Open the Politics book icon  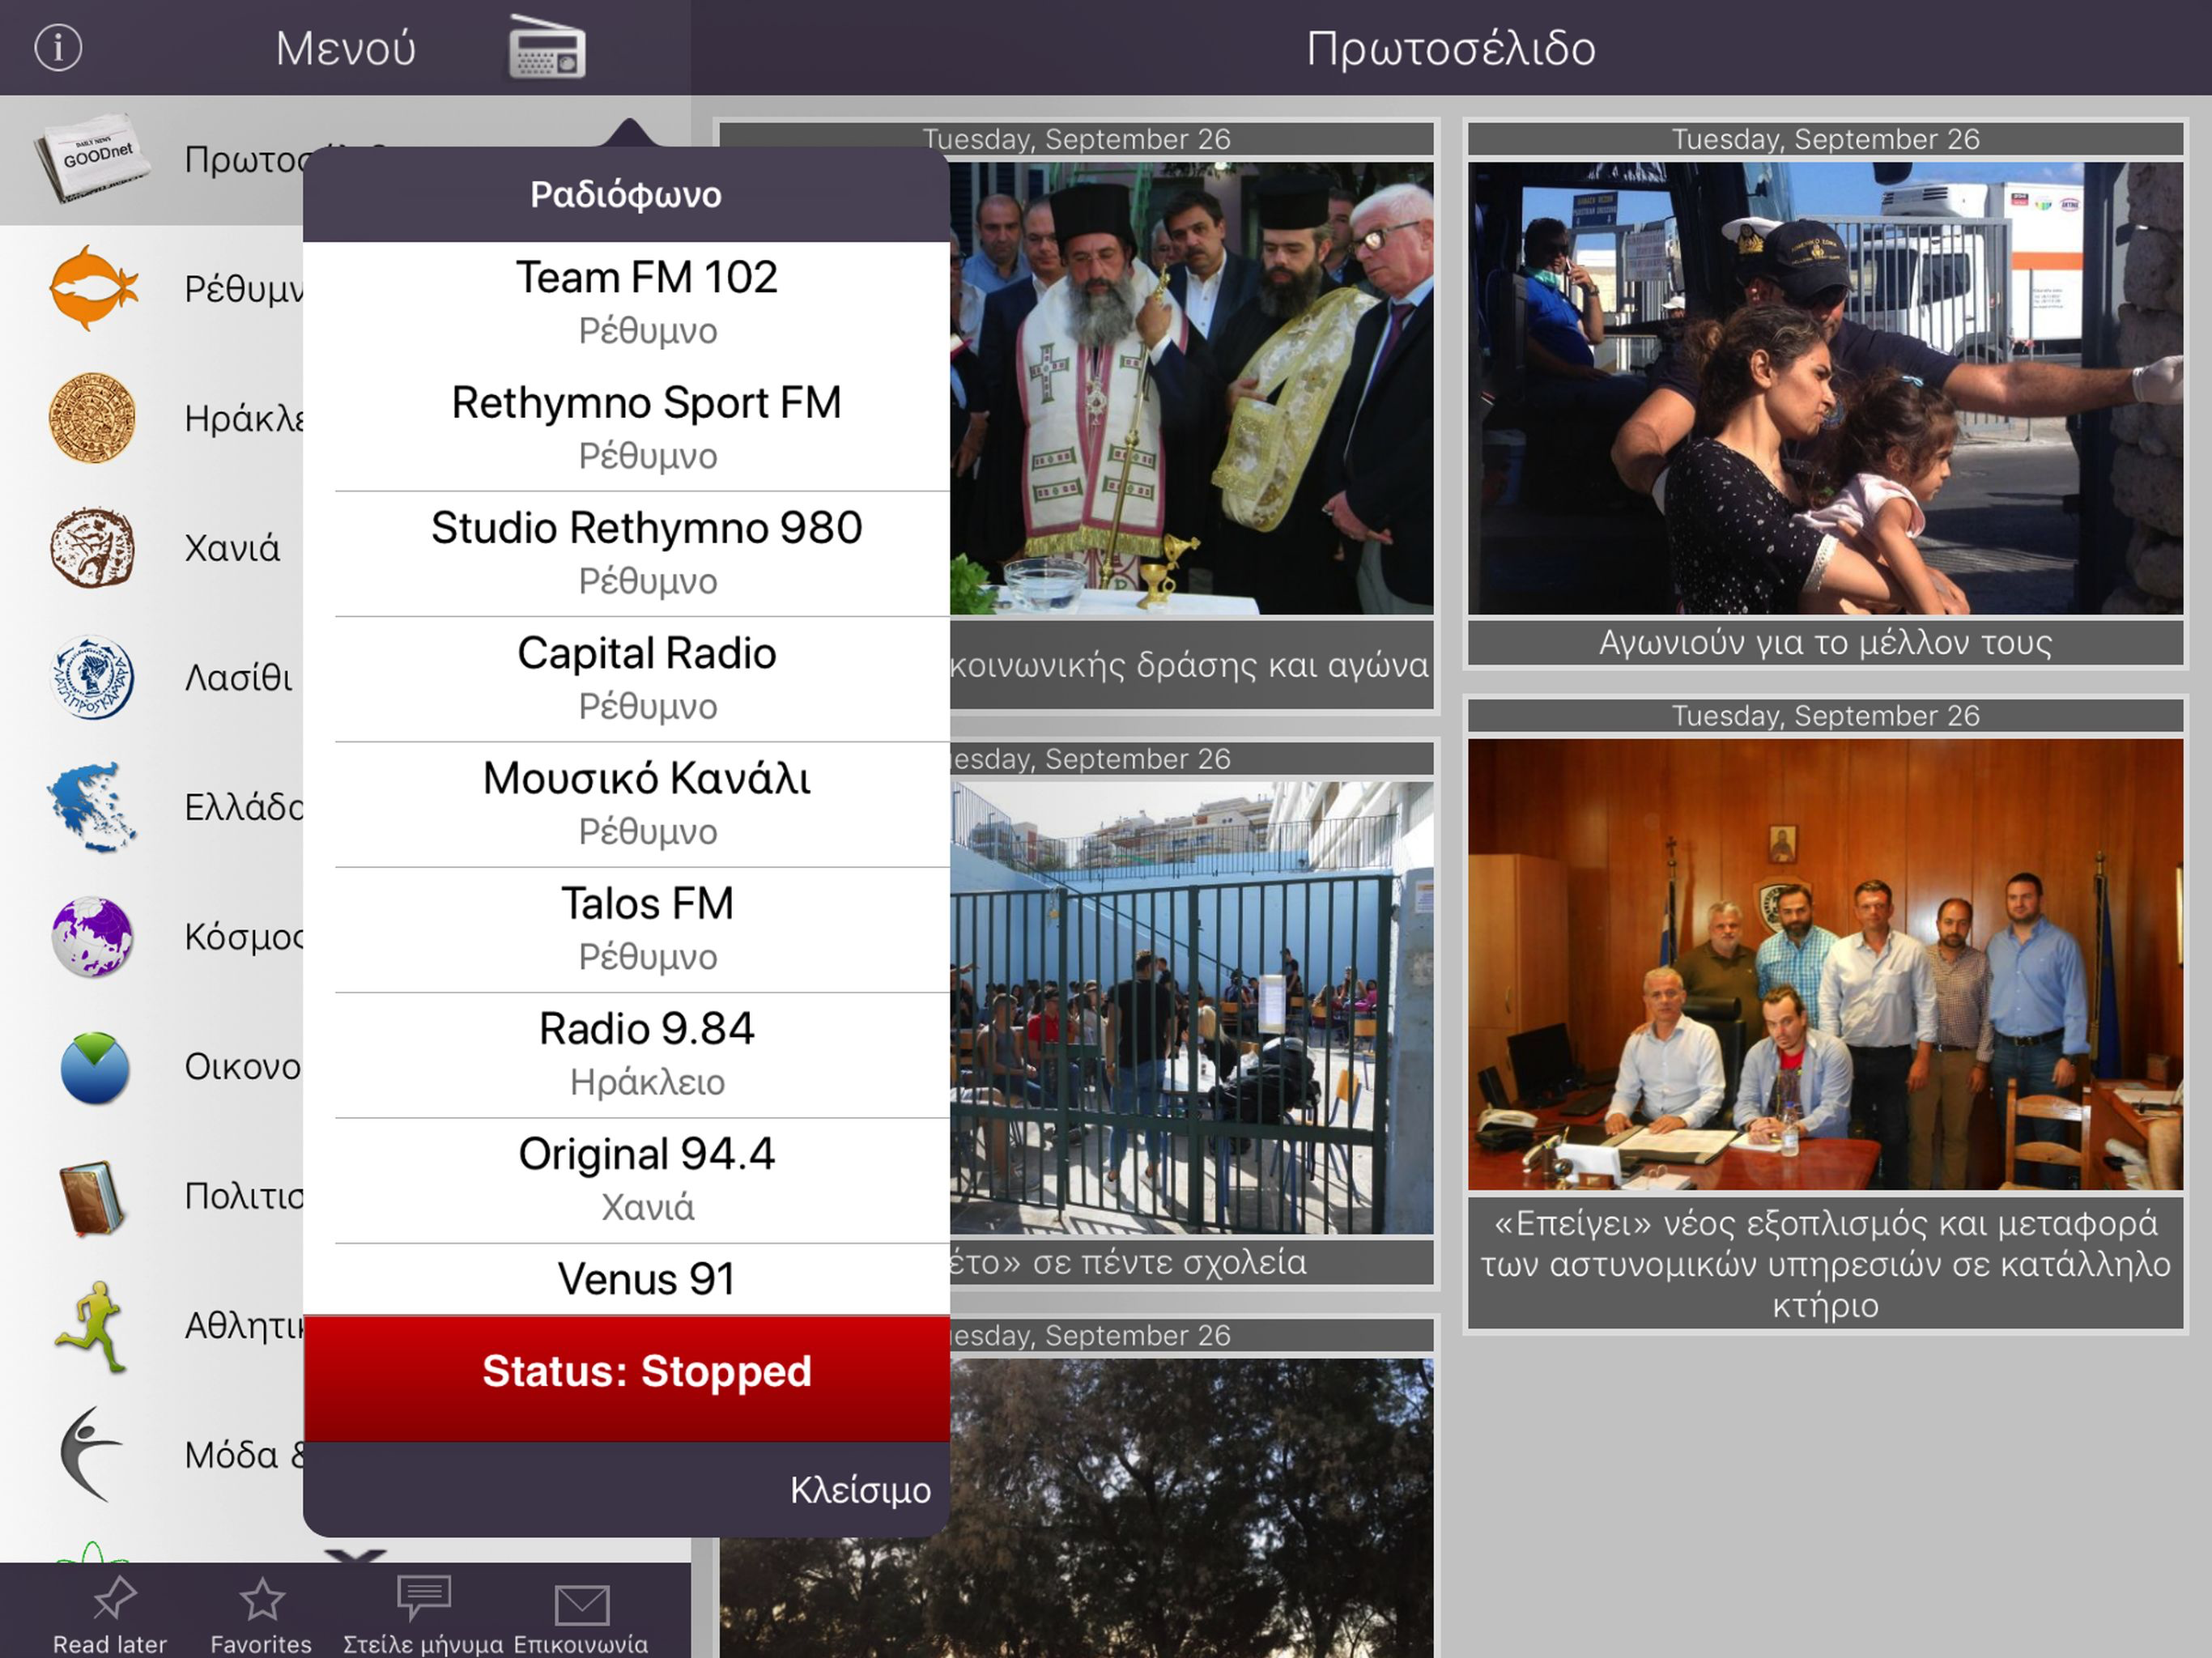[92, 1197]
